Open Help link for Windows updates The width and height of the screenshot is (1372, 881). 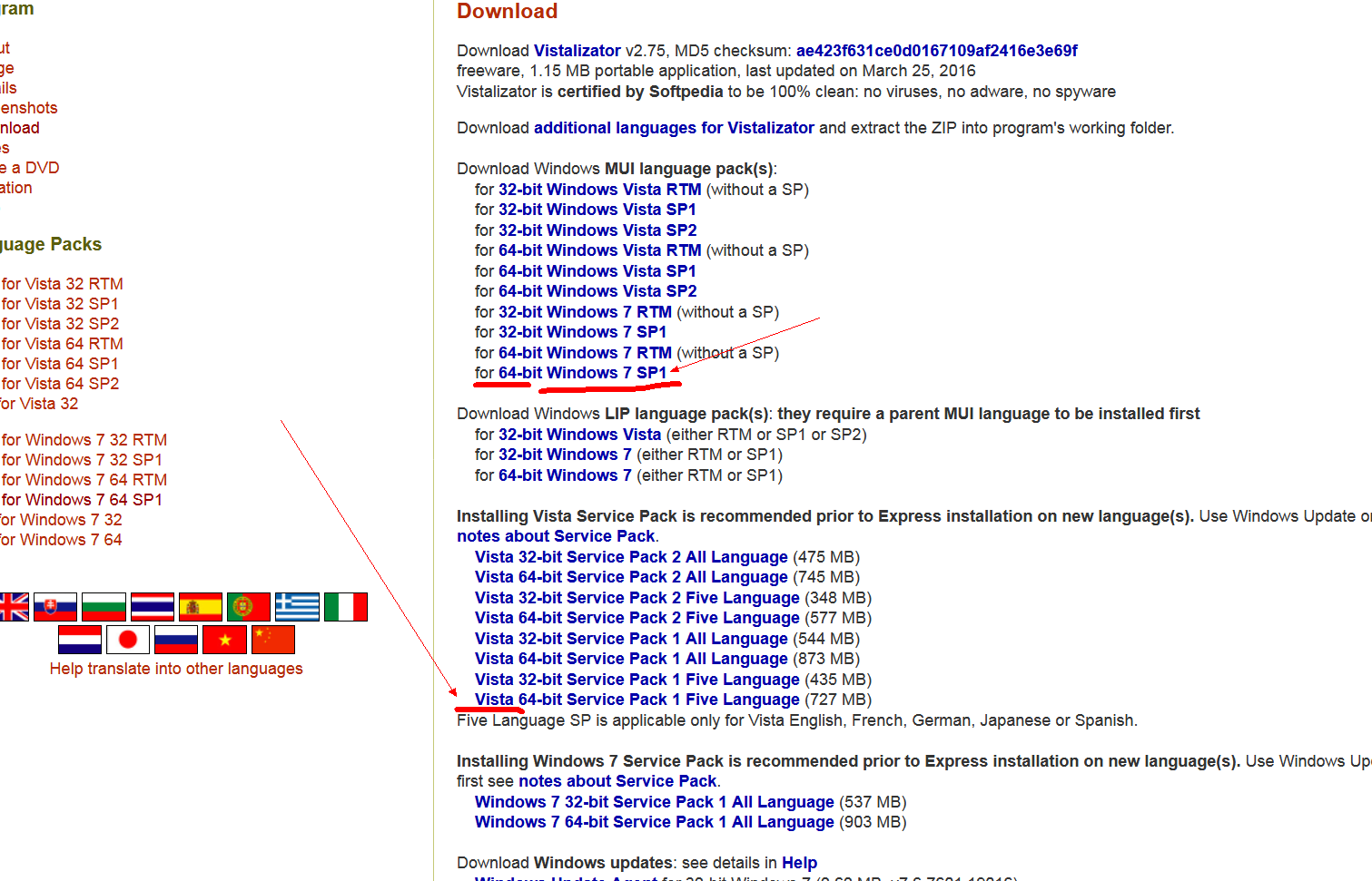click(x=800, y=863)
